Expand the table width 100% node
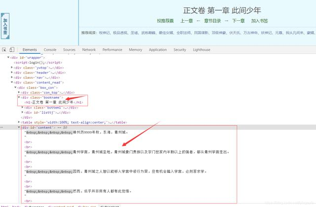The image size is (316, 207). click(x=19, y=122)
